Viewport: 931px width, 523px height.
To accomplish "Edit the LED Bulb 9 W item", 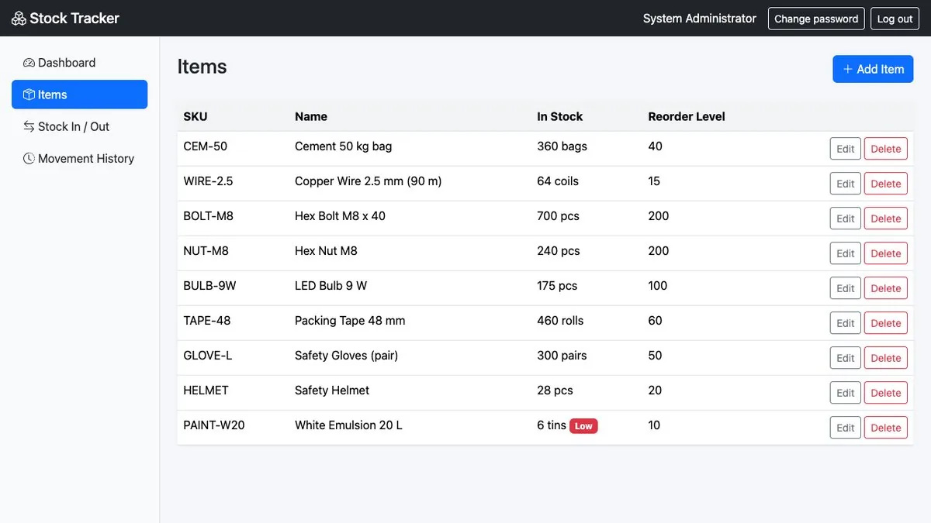I will 846,288.
